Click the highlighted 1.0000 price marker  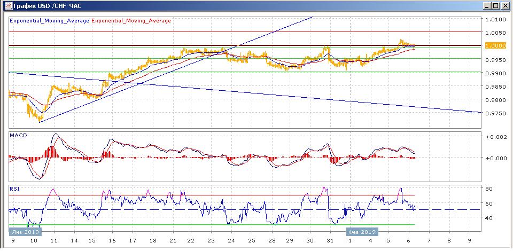pos(495,46)
